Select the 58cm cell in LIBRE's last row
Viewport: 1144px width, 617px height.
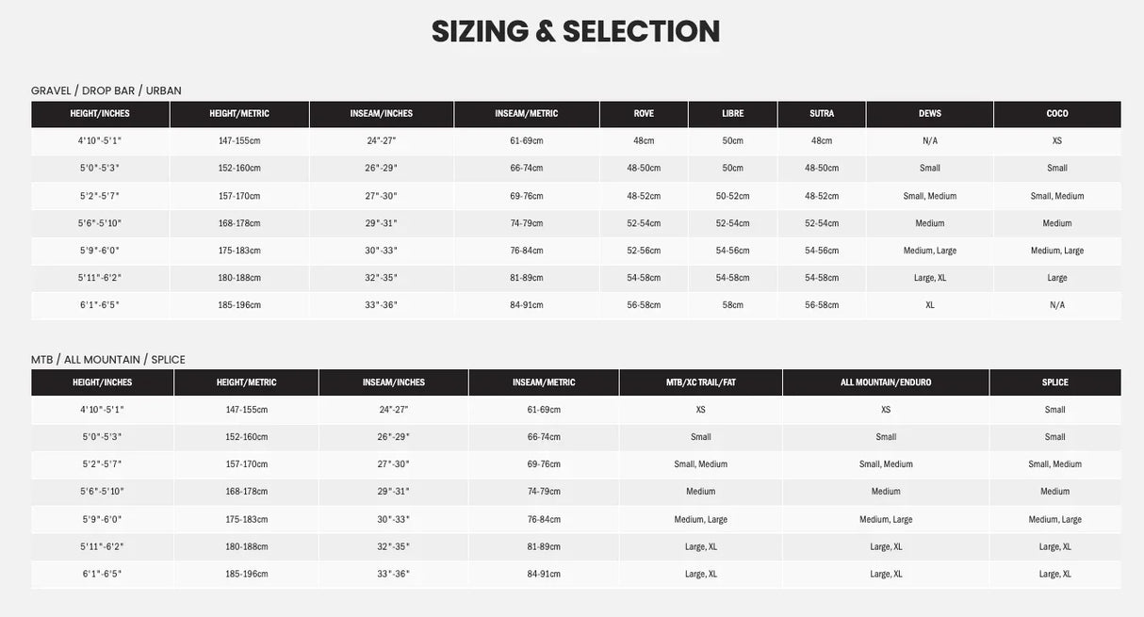point(732,305)
